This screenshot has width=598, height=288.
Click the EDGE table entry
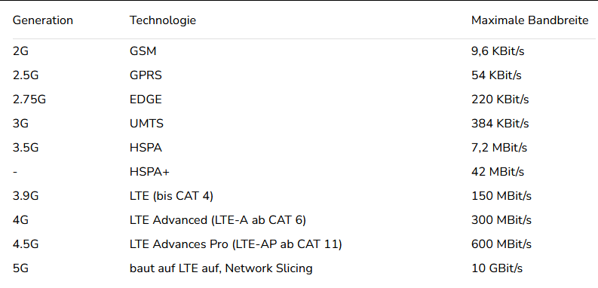[x=146, y=100]
